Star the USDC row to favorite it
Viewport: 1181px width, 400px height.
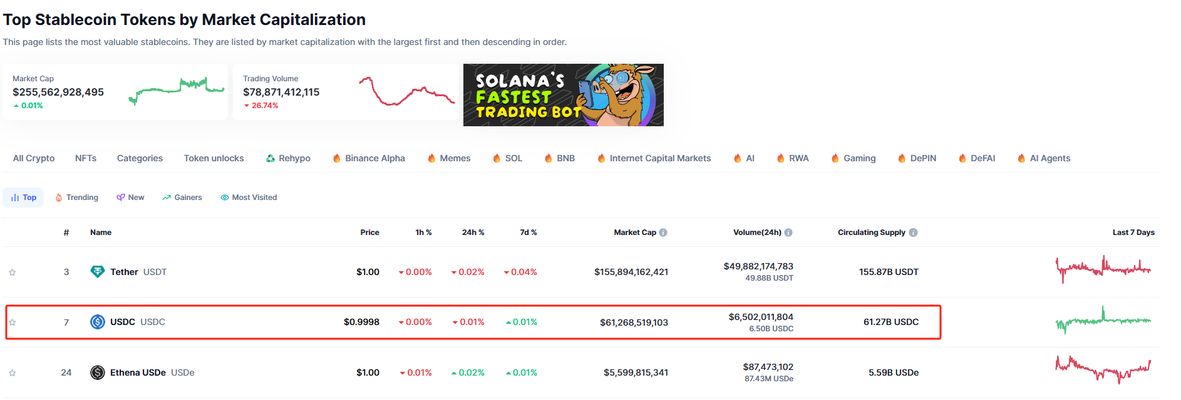[x=11, y=322]
